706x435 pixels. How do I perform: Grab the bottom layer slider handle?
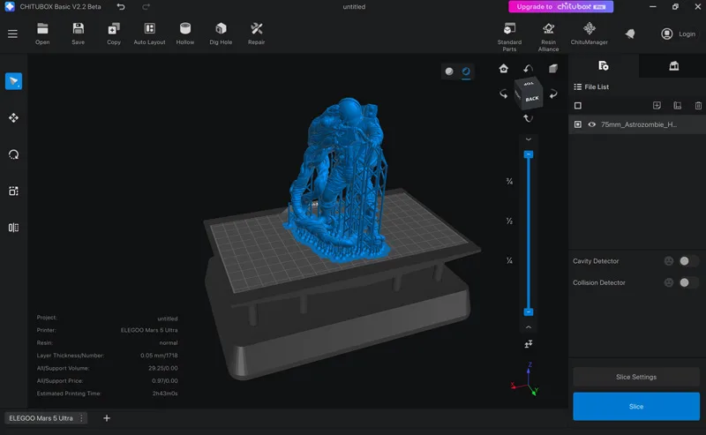529,311
